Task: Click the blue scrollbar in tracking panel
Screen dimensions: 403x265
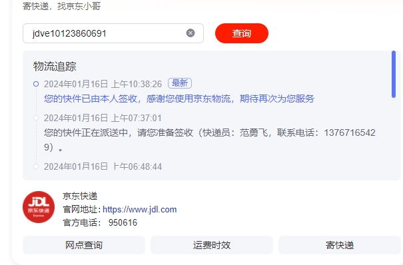Action: (394, 74)
